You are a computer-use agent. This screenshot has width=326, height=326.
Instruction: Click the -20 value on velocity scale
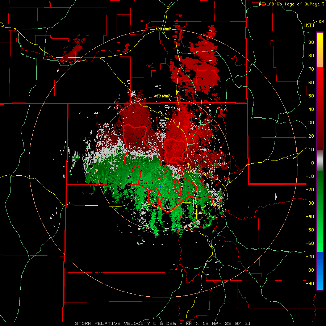click(x=310, y=190)
